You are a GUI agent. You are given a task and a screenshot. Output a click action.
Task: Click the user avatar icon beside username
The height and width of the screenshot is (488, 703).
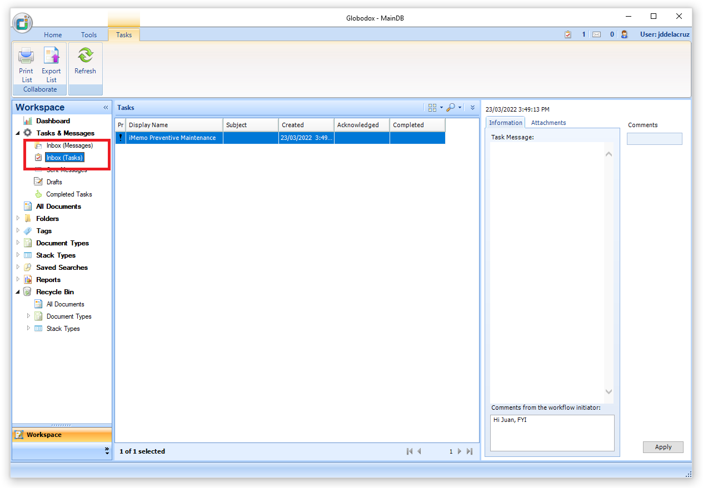(625, 34)
